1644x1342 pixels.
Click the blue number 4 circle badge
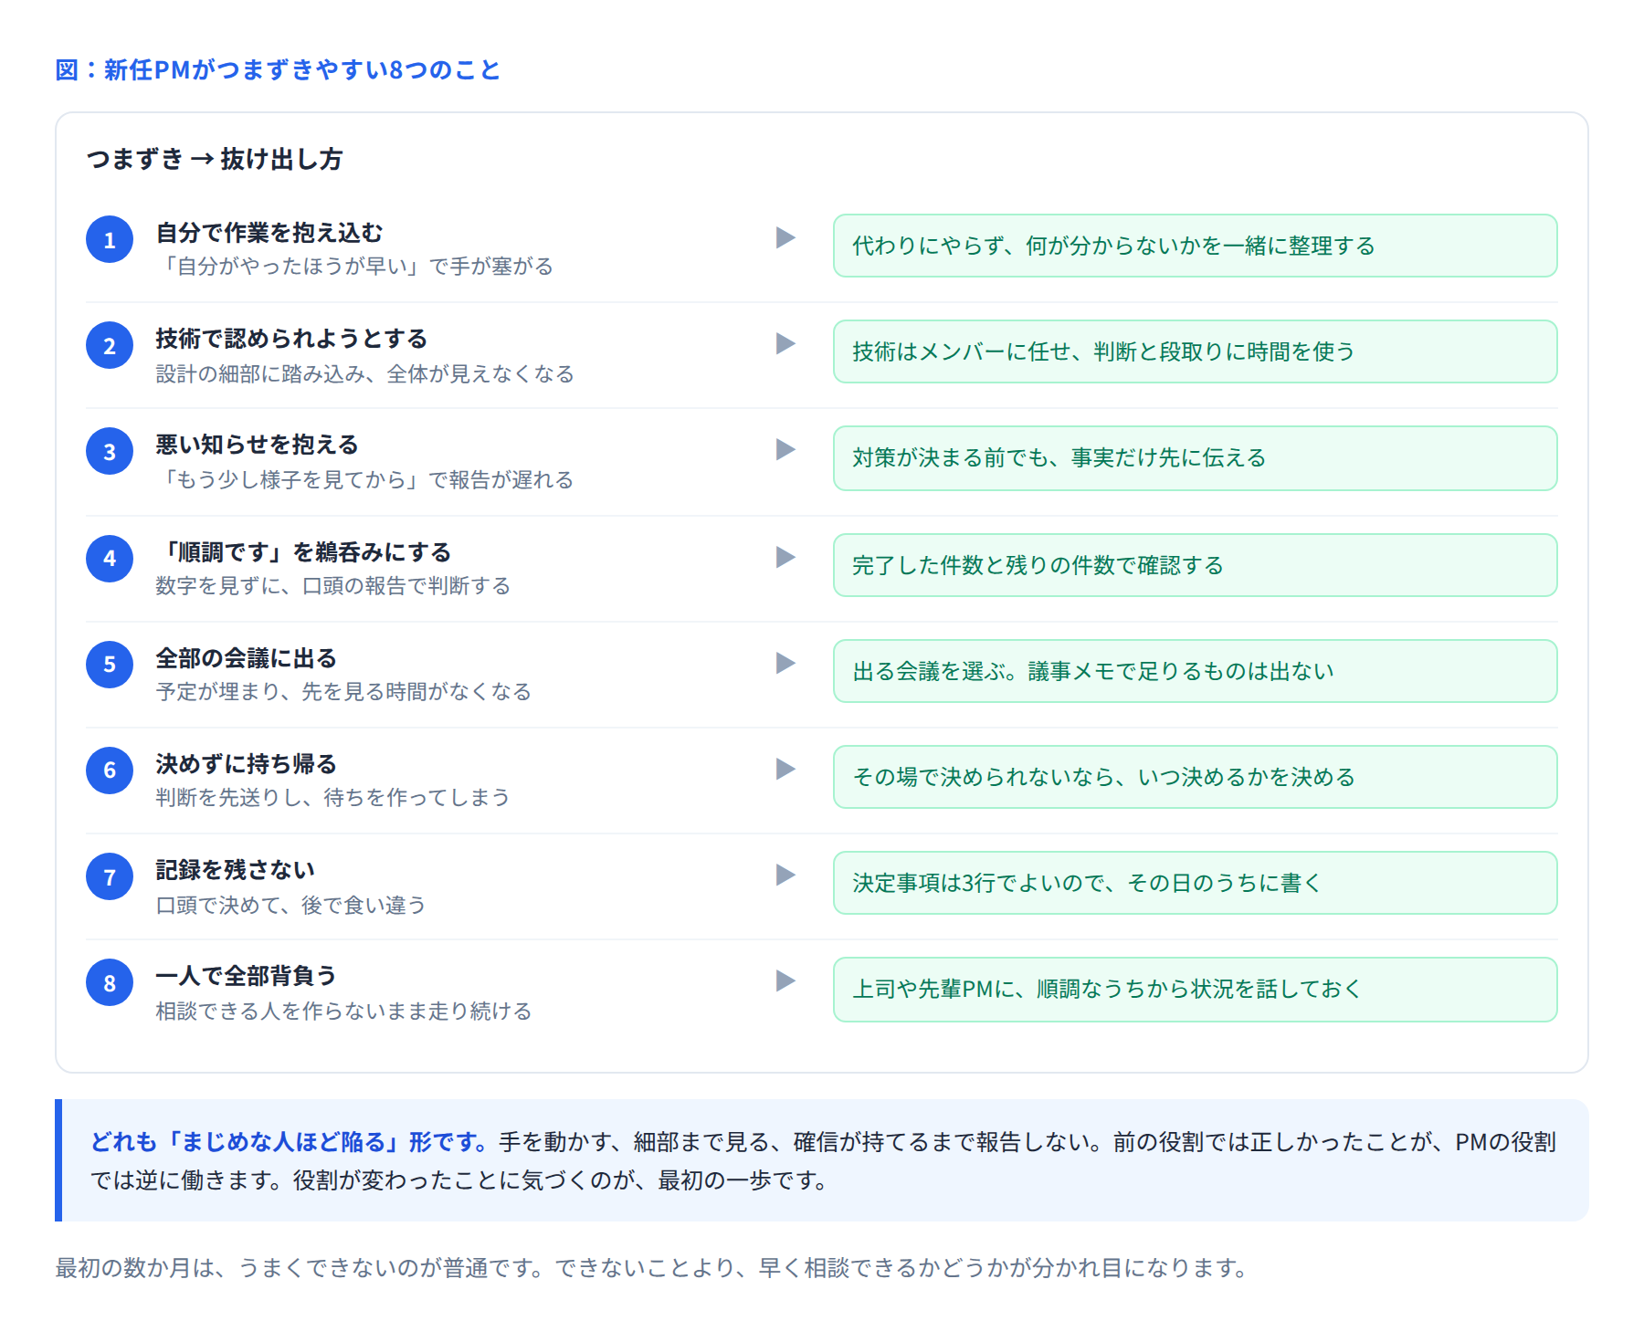tap(110, 558)
